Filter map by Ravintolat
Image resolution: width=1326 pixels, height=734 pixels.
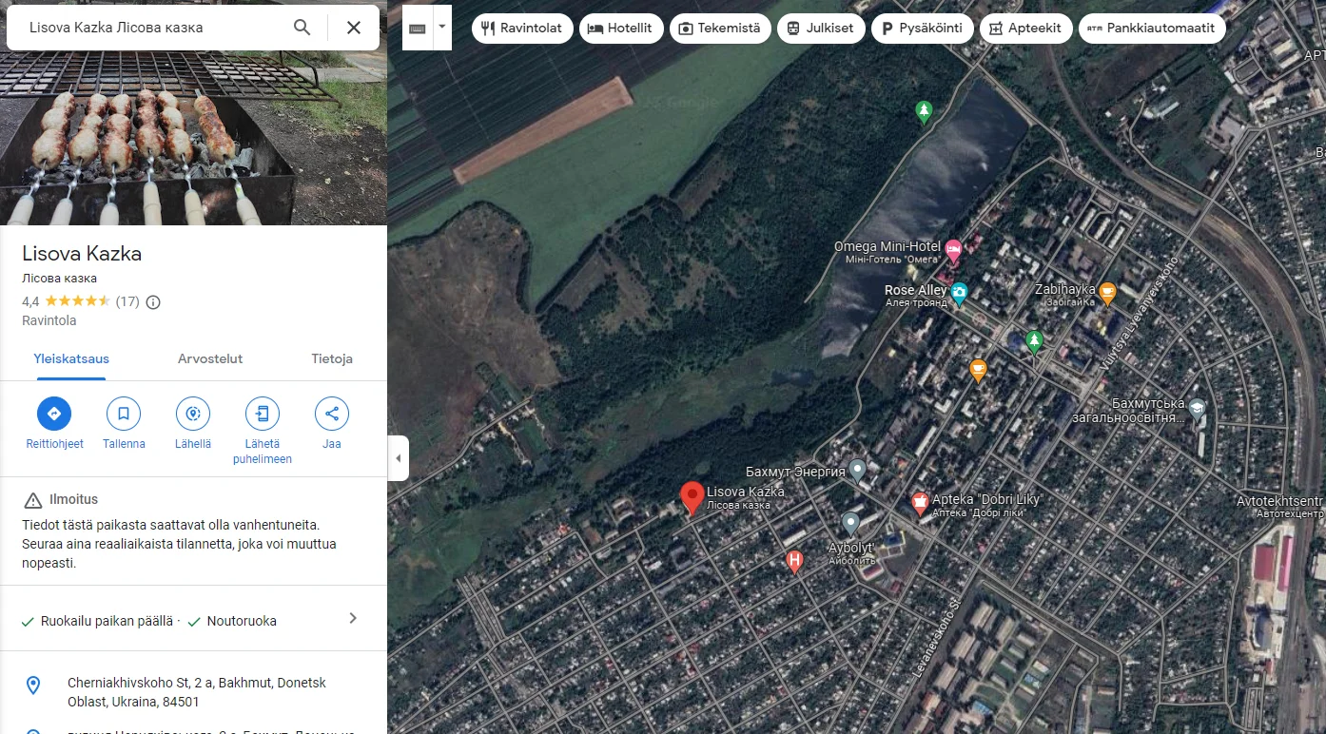(x=522, y=29)
